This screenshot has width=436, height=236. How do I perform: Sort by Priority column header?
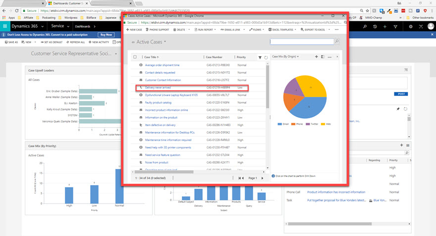coord(241,57)
